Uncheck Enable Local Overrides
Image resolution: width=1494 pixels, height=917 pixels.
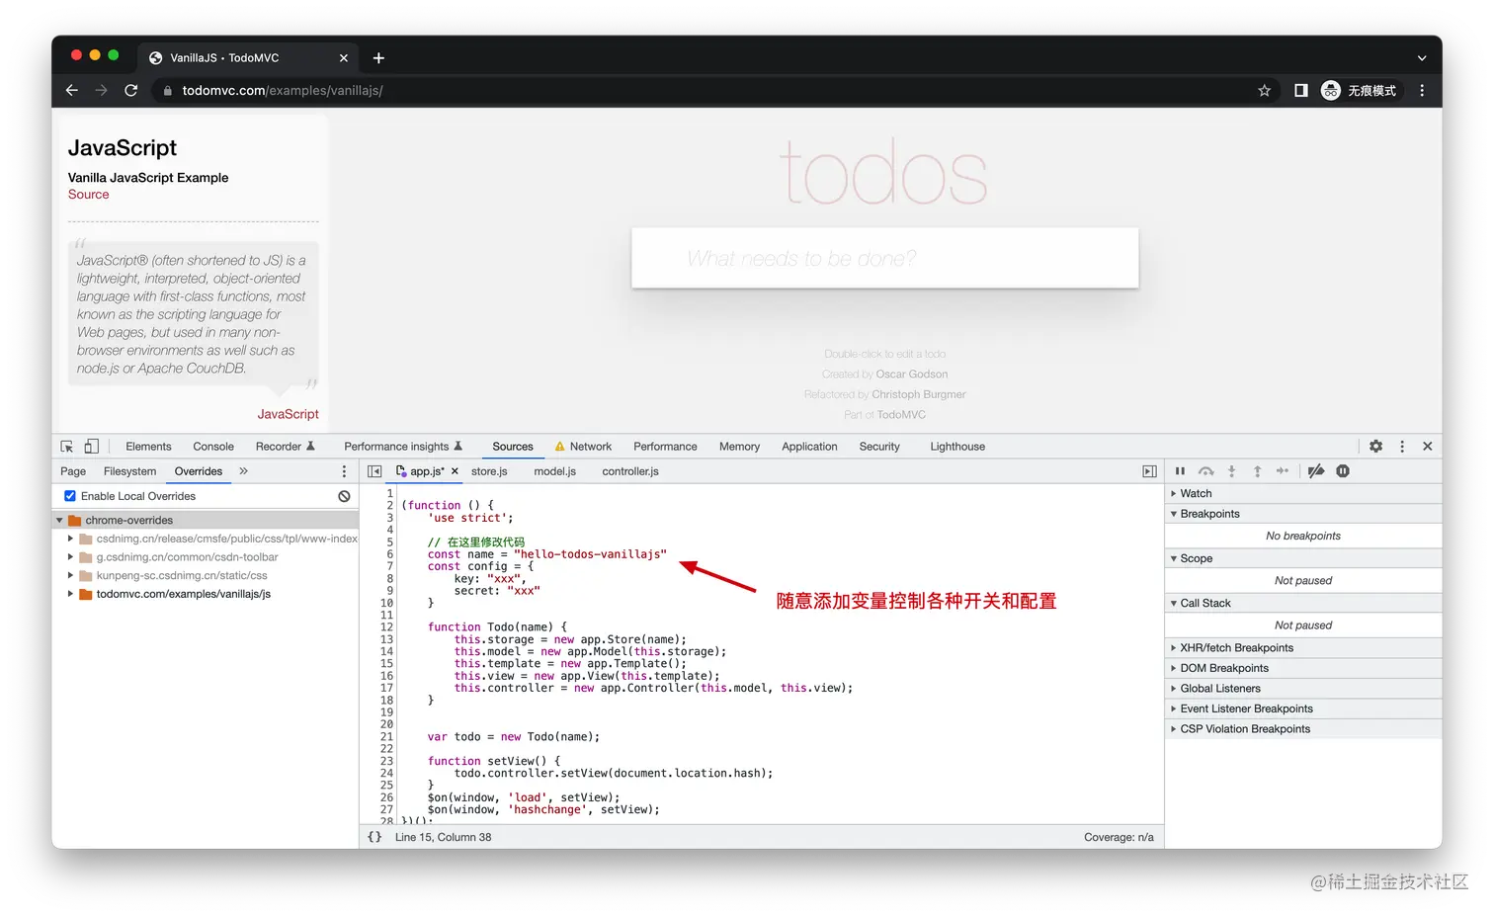70,496
